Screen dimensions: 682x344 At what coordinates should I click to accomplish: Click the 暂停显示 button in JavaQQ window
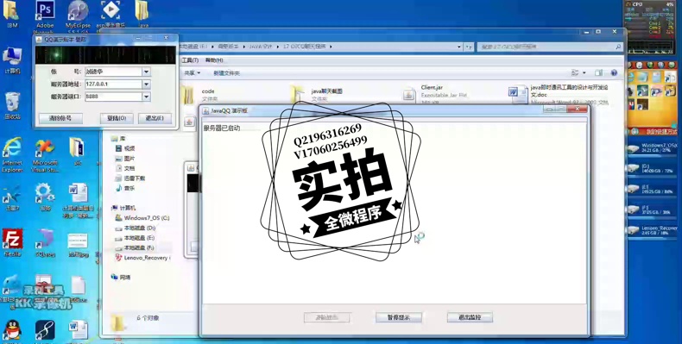[x=399, y=317]
